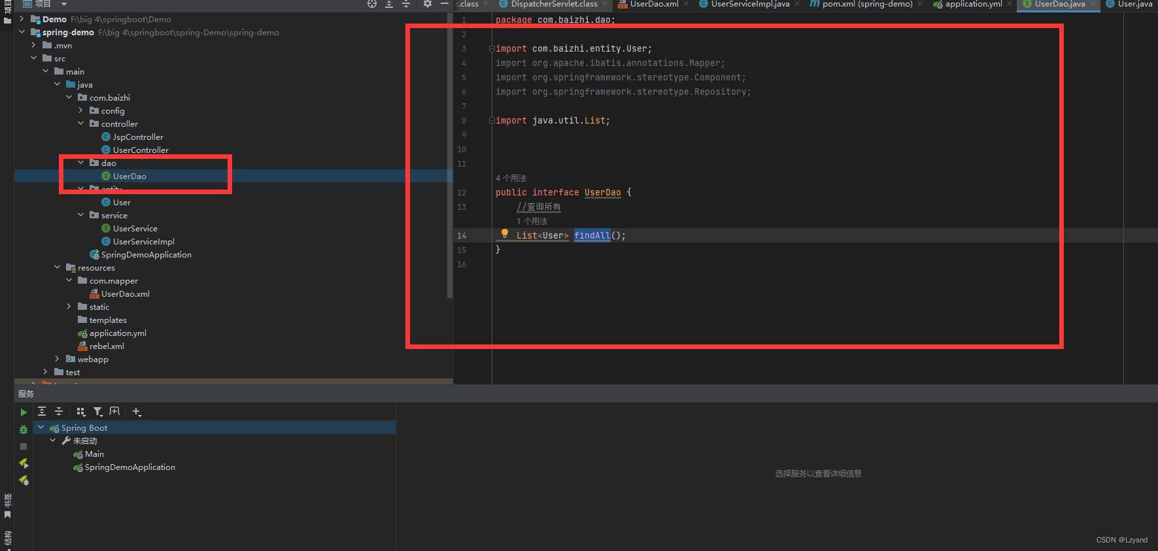Expand the test folder

tap(46, 372)
